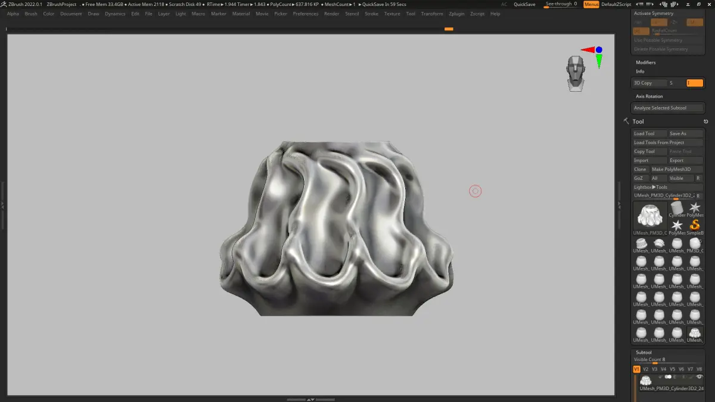Click the next layout arrow icon in title bar
Viewport: 715px width, 402px height.
(650, 4)
